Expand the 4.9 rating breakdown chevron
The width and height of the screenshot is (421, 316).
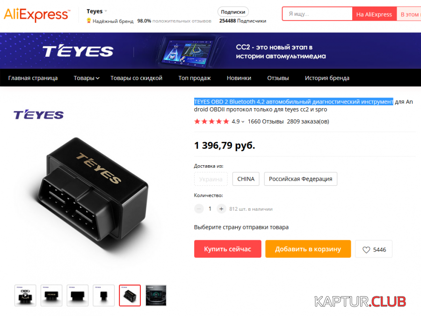243,122
